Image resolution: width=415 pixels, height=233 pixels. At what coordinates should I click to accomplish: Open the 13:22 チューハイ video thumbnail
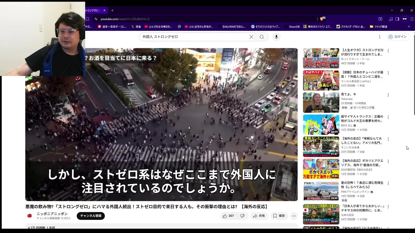point(321,80)
